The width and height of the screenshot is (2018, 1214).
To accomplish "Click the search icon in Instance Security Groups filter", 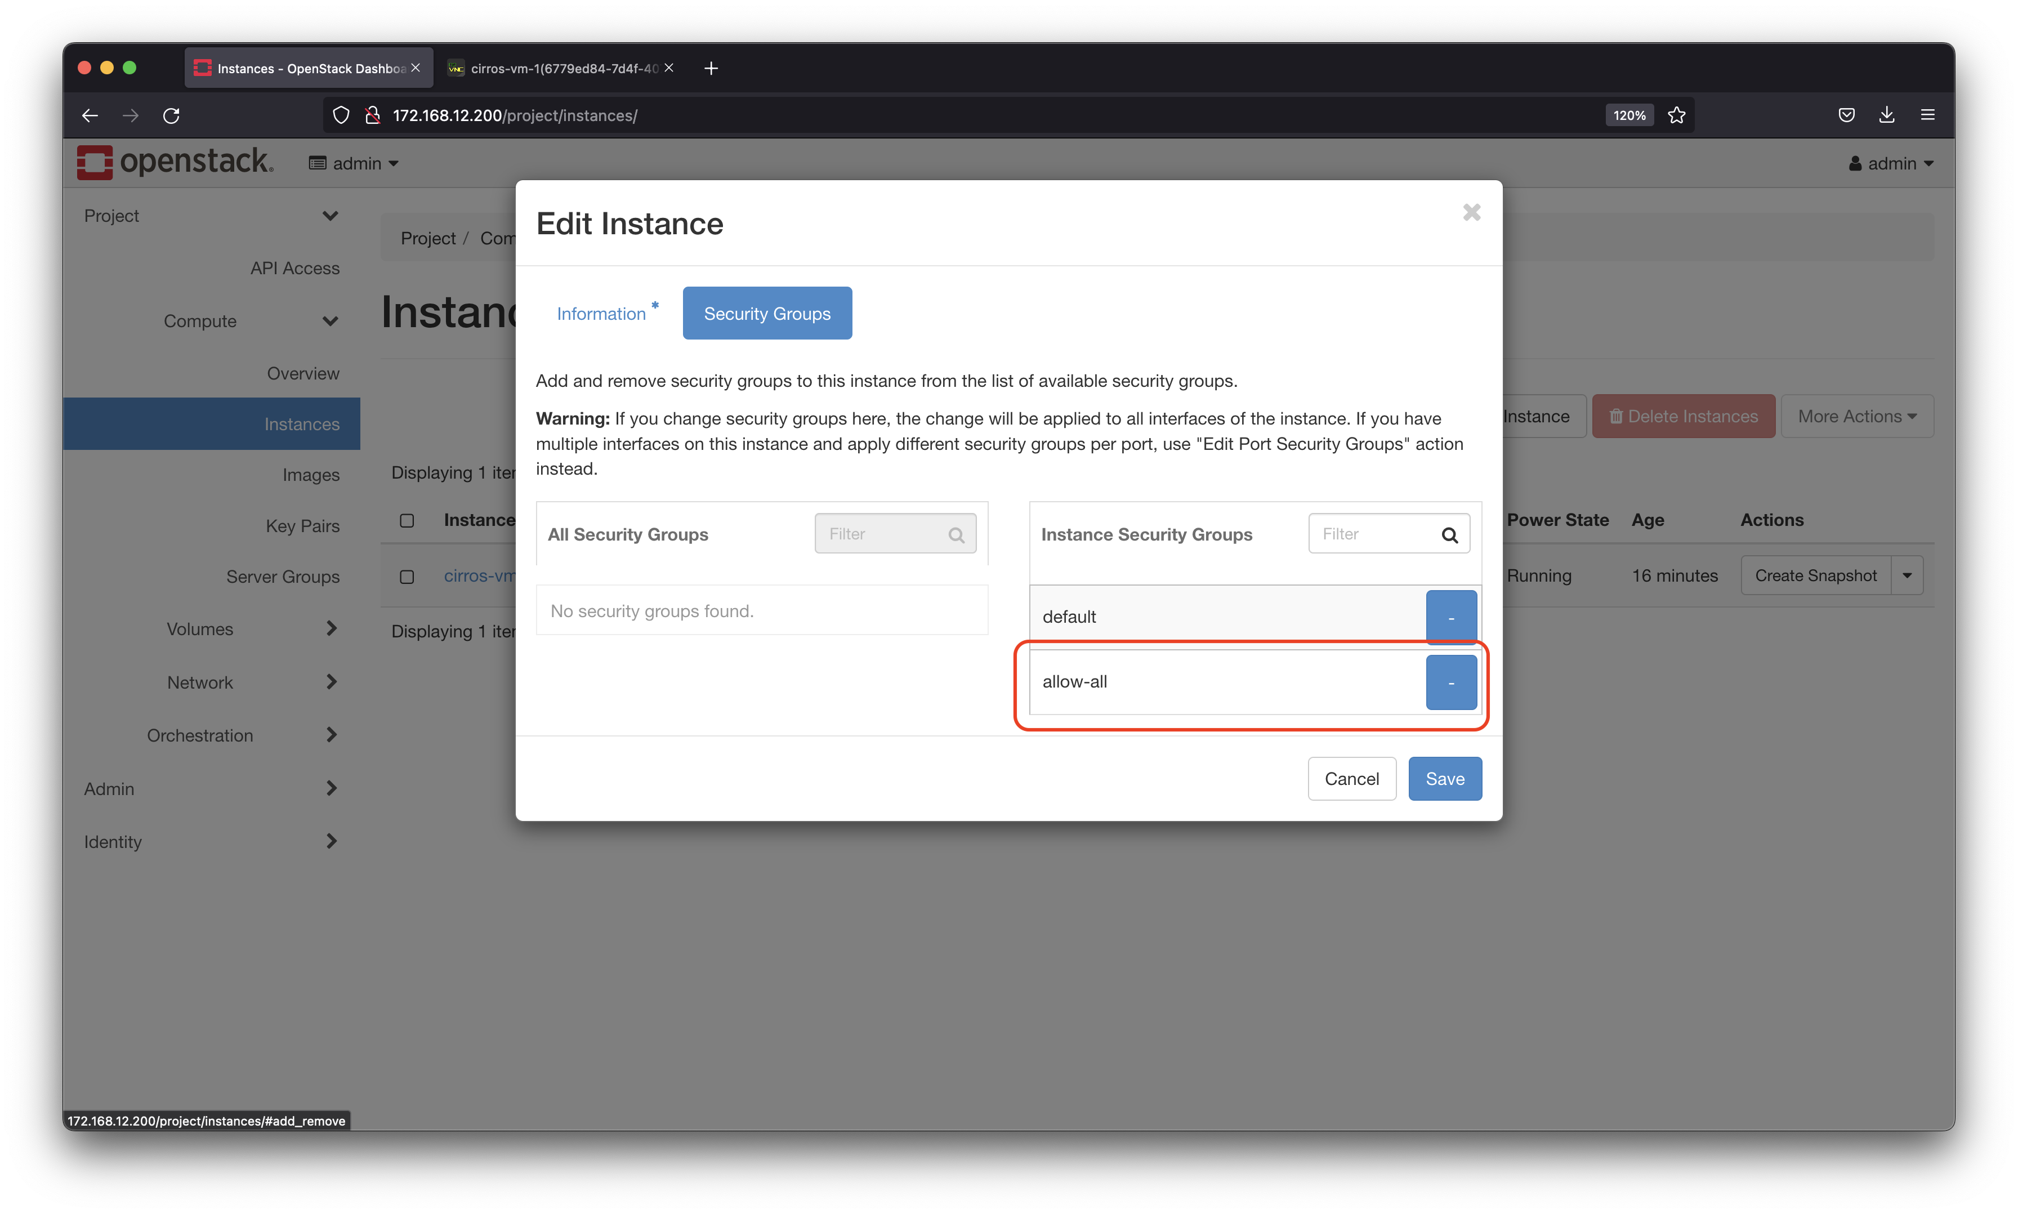I will [x=1449, y=535].
